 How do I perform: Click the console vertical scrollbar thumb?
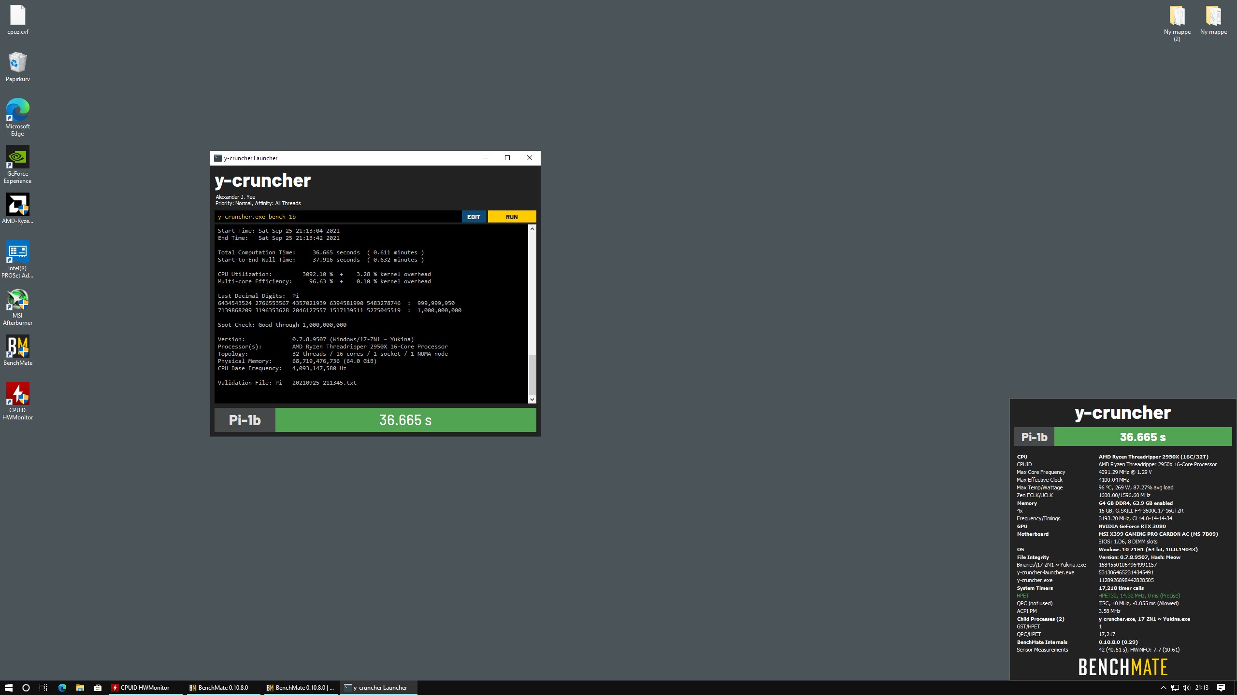click(x=532, y=375)
